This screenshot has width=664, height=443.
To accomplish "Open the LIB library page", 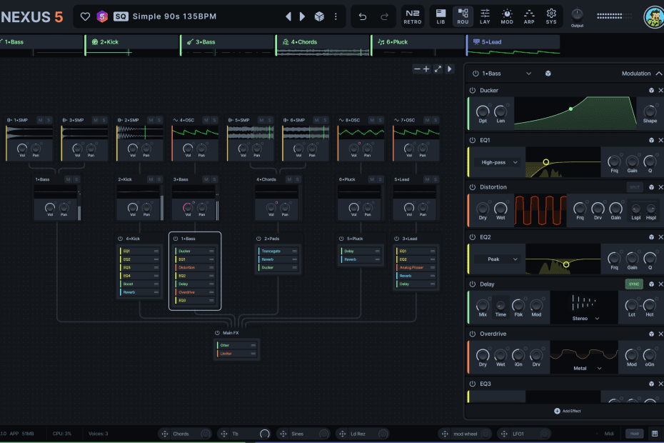I will point(441,16).
